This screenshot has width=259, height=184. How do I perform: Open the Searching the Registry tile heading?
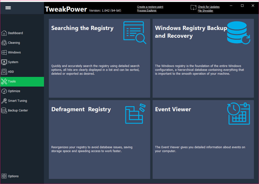82,28
